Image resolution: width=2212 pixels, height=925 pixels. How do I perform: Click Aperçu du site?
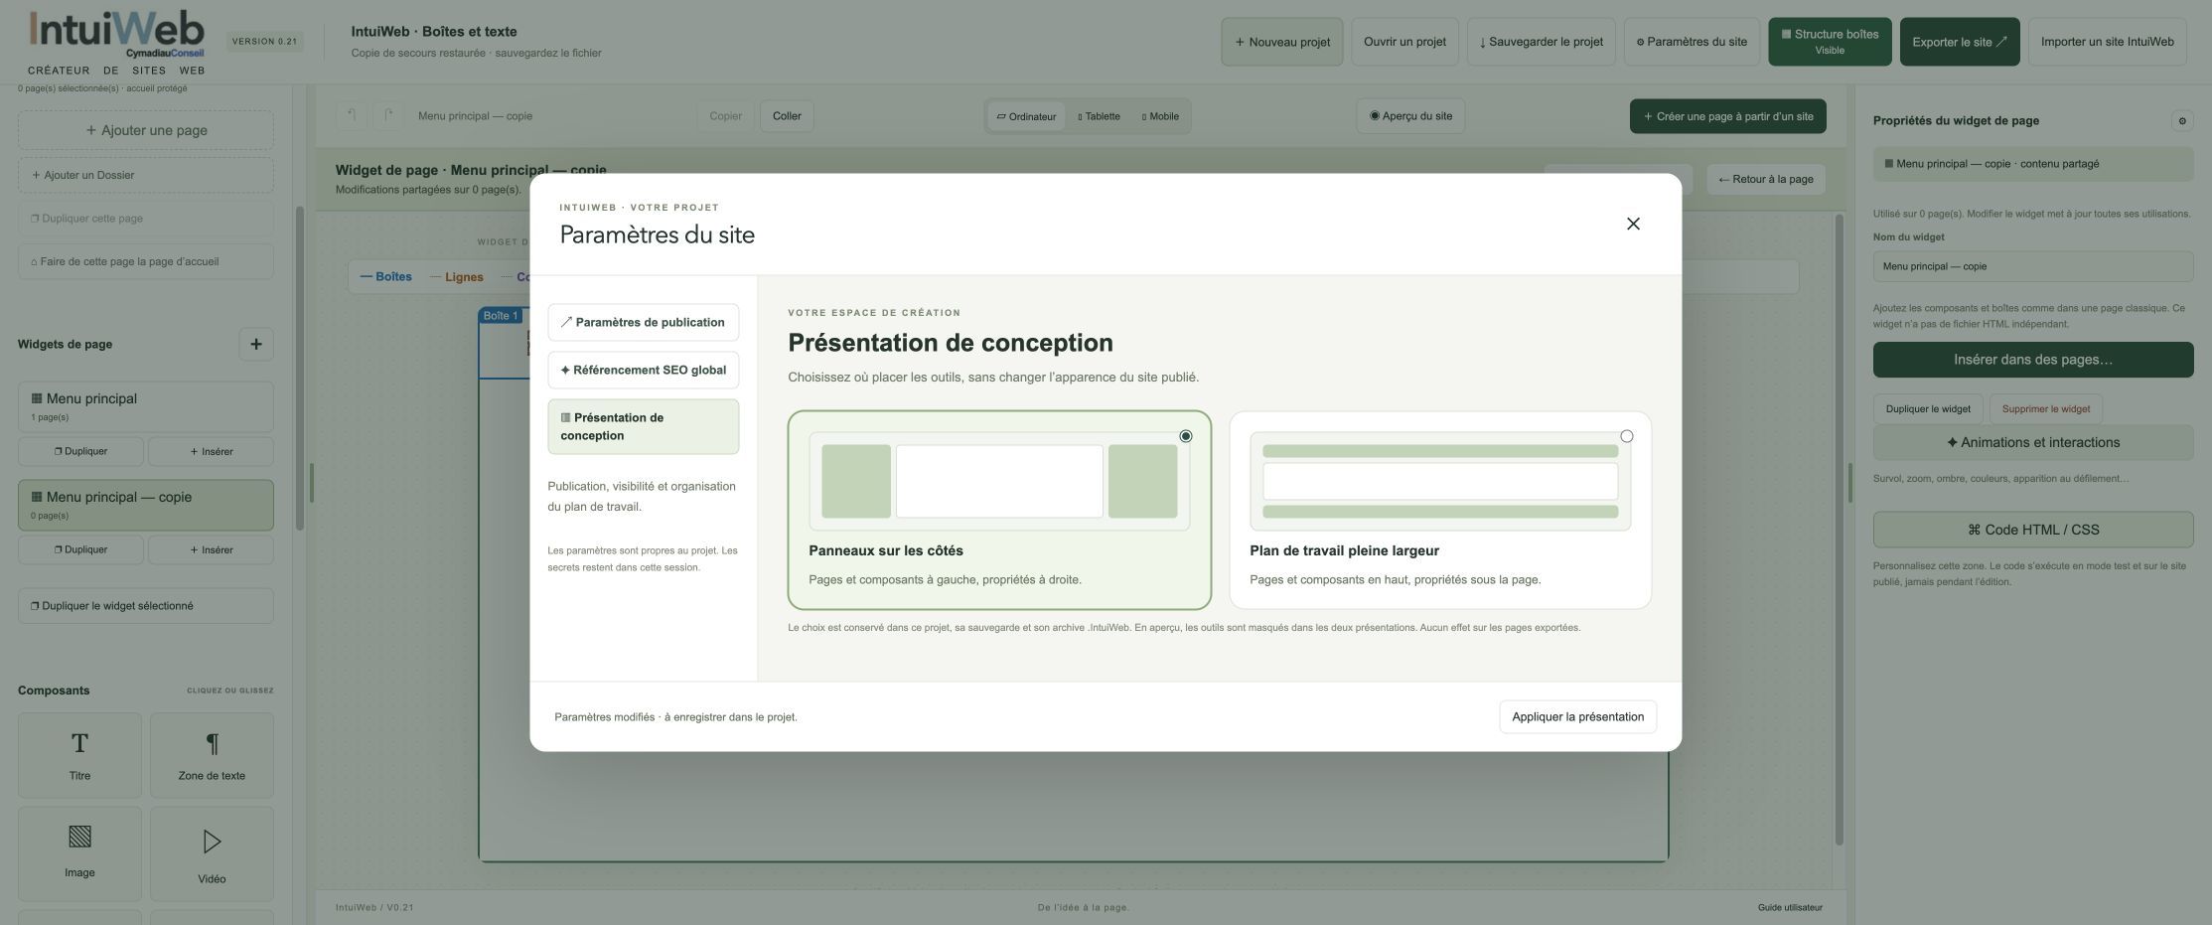1410,116
